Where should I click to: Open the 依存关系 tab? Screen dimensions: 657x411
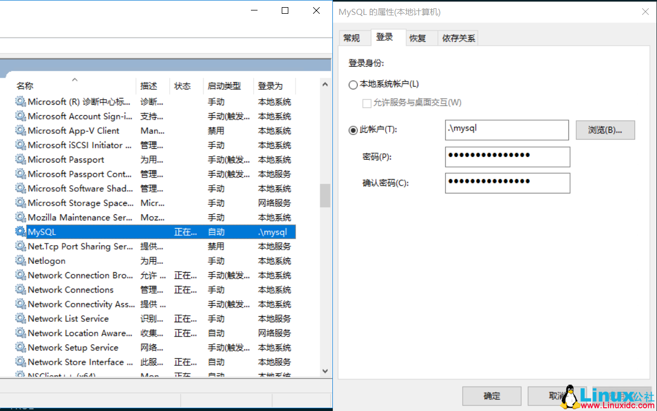coord(457,37)
